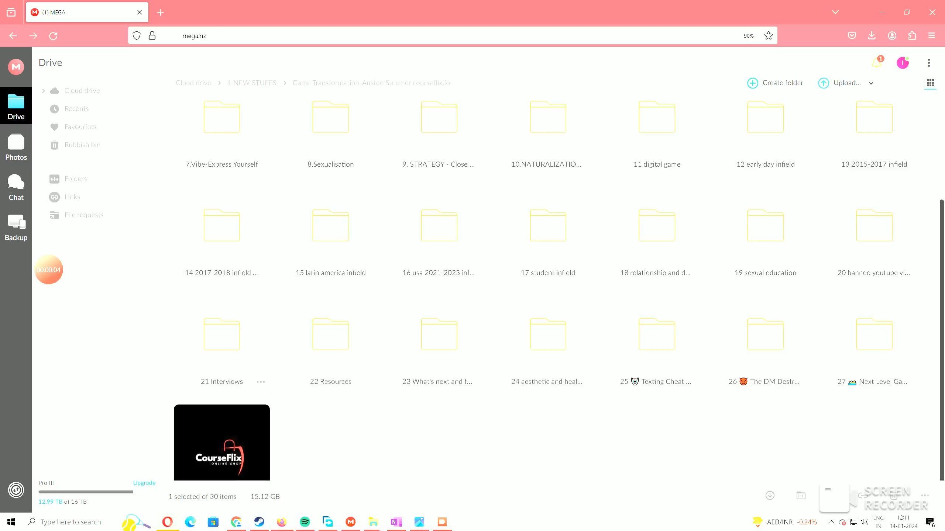Screen dimensions: 945x531
Task: Open a new browser tab
Action: (160, 13)
